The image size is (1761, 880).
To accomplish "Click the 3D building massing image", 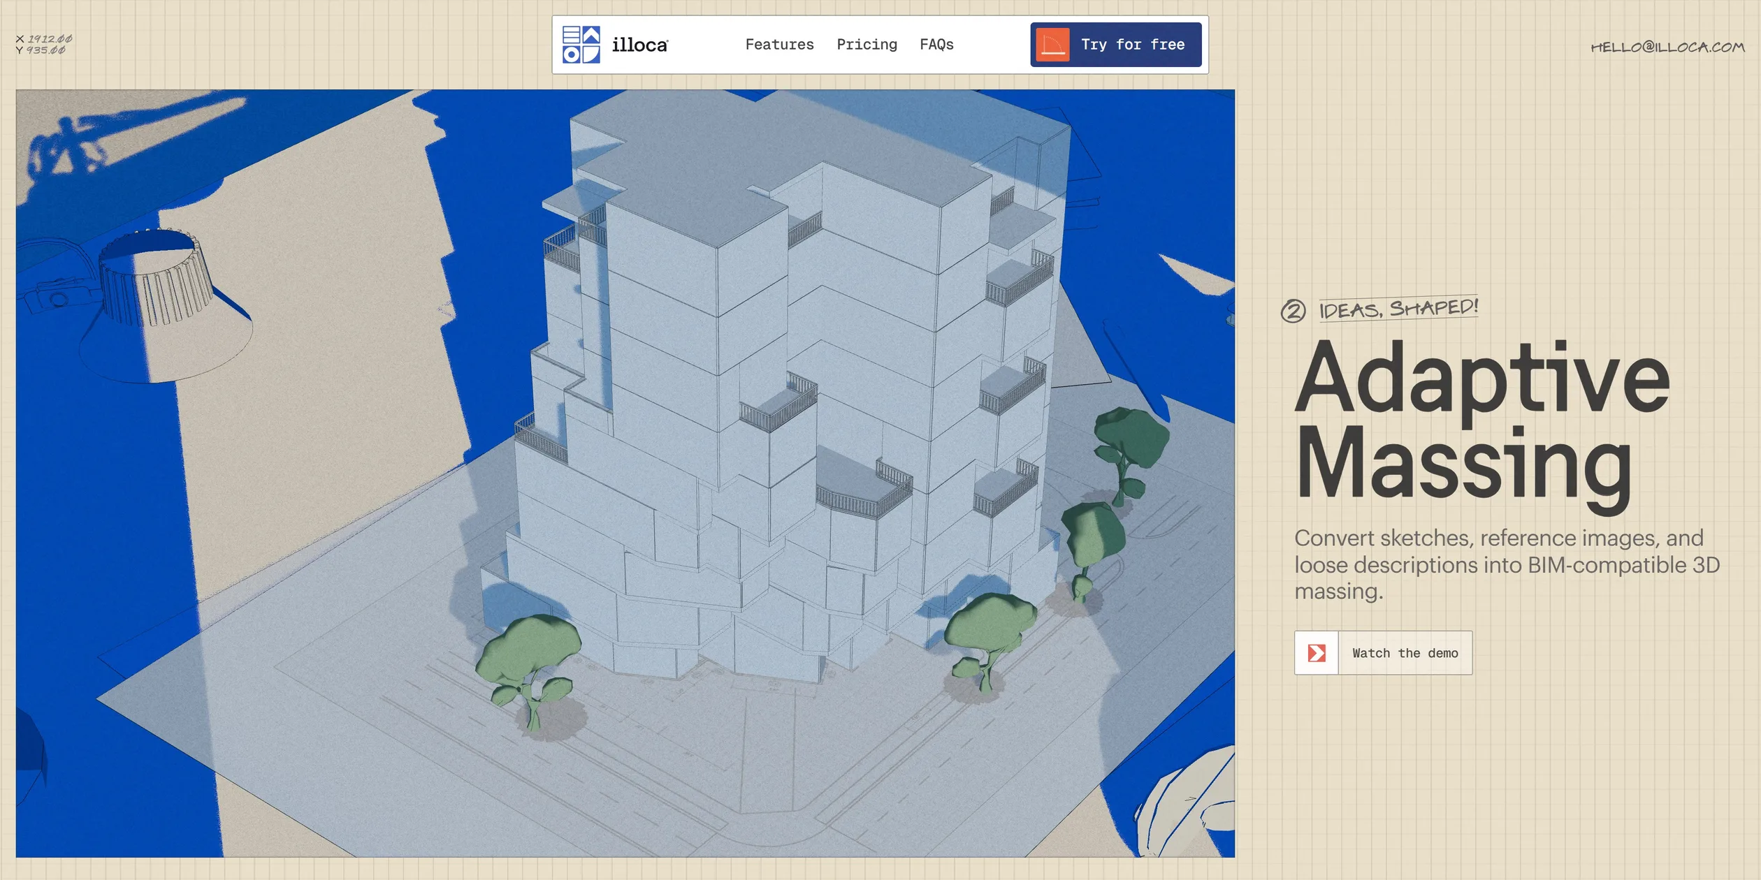I will click(x=625, y=473).
